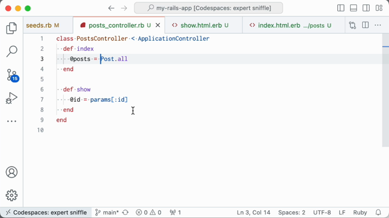Image resolution: width=389 pixels, height=218 pixels.
Task: Split the editor to the right
Action: click(x=365, y=25)
